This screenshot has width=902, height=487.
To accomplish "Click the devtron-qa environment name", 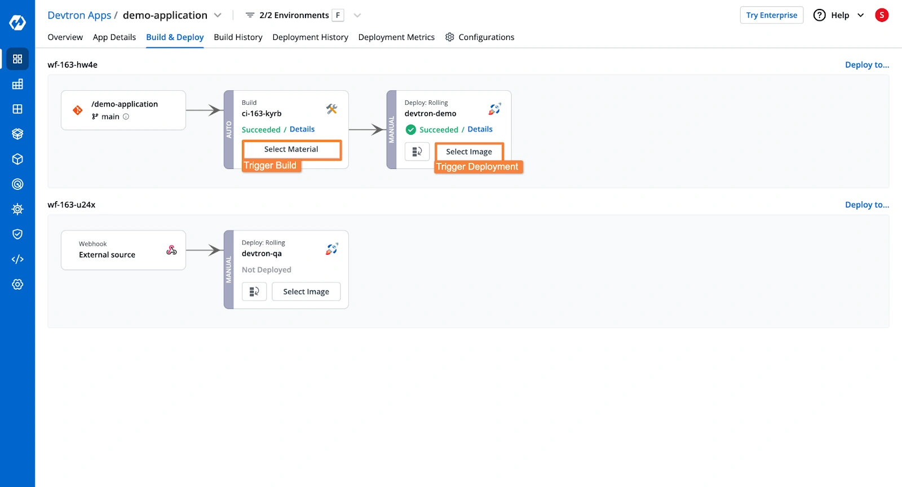I will pyautogui.click(x=262, y=253).
